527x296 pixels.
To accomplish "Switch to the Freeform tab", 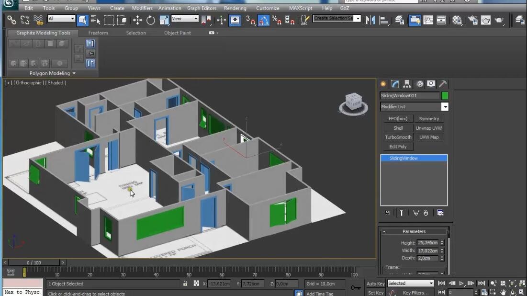I will point(98,33).
